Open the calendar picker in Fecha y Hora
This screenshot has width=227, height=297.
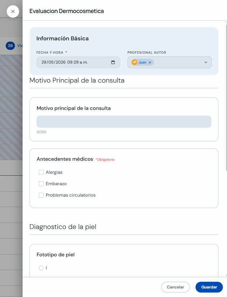pyautogui.click(x=113, y=62)
